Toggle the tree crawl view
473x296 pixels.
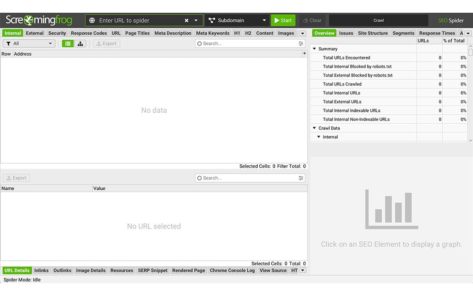[x=79, y=43]
